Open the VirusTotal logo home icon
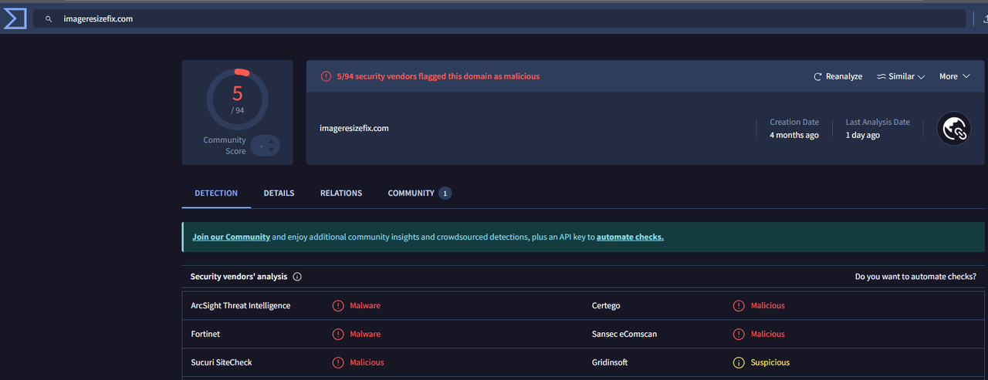 15,18
